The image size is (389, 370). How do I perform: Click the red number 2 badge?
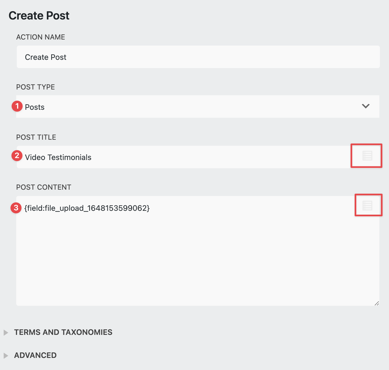(x=17, y=156)
